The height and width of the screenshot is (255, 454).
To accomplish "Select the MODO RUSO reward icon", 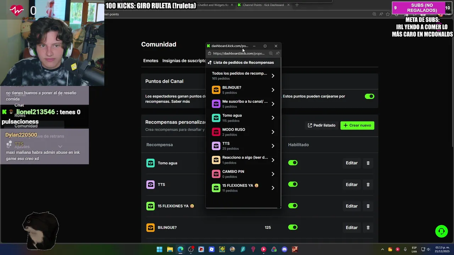I will click(x=216, y=132).
